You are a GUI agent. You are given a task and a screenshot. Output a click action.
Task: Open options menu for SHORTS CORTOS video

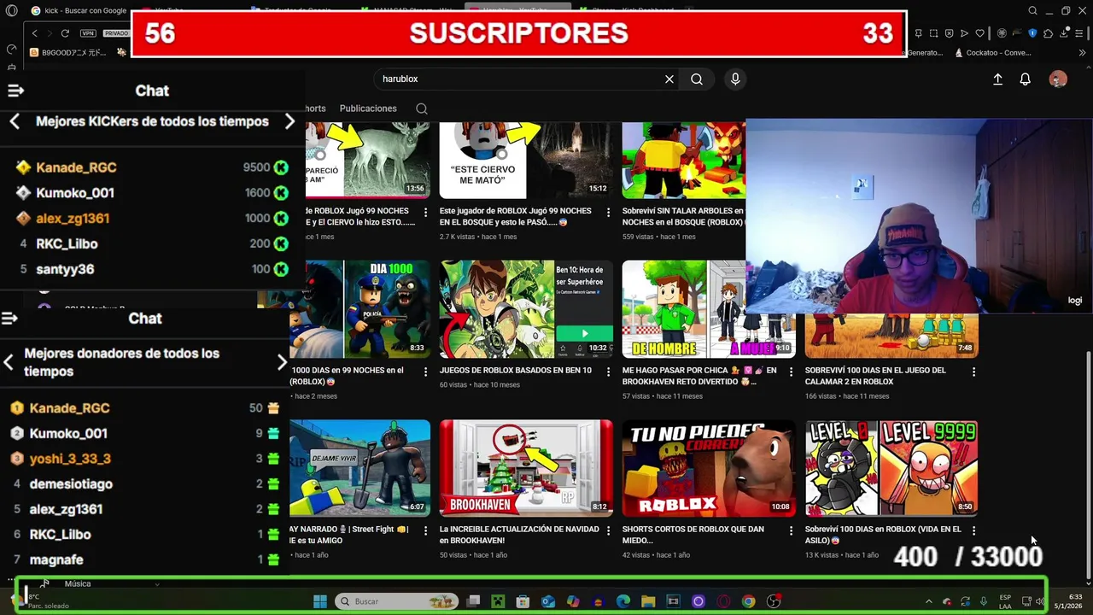[x=792, y=530]
